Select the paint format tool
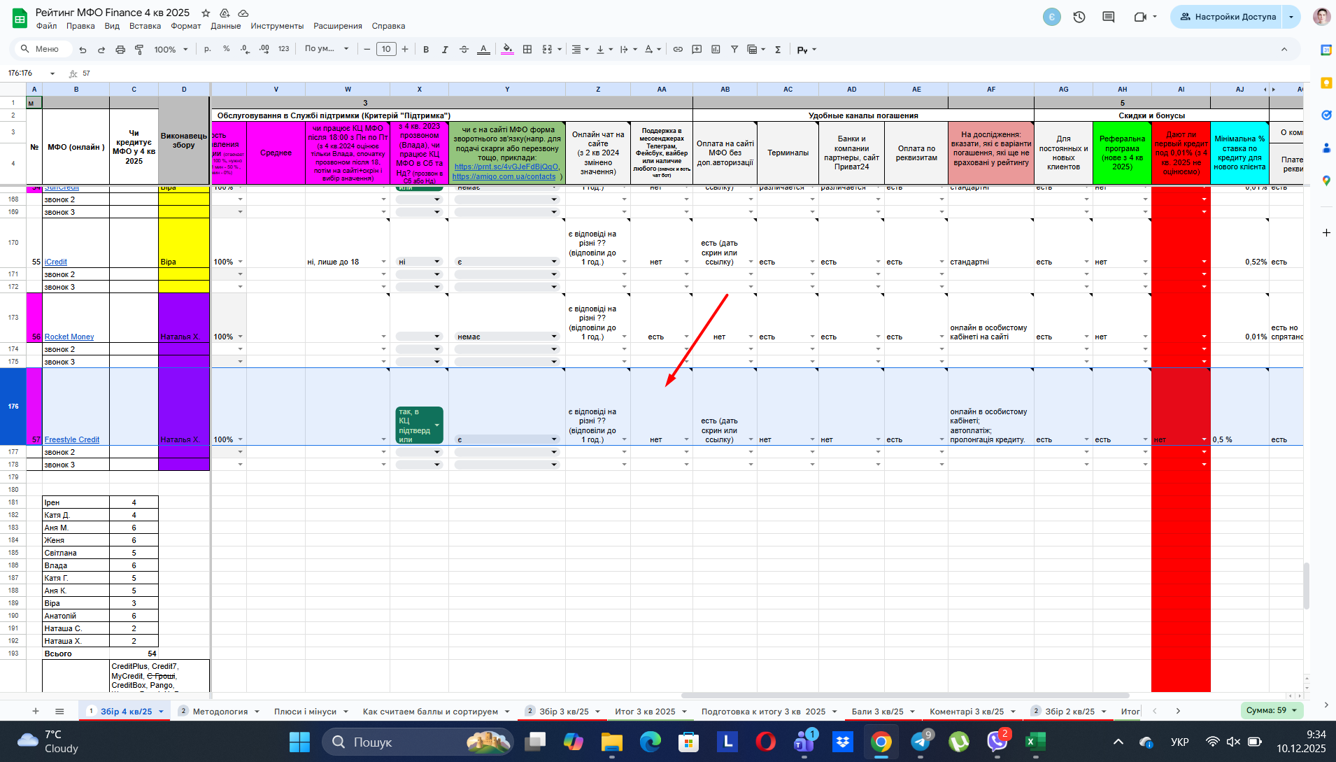The width and height of the screenshot is (1336, 762). (x=139, y=50)
